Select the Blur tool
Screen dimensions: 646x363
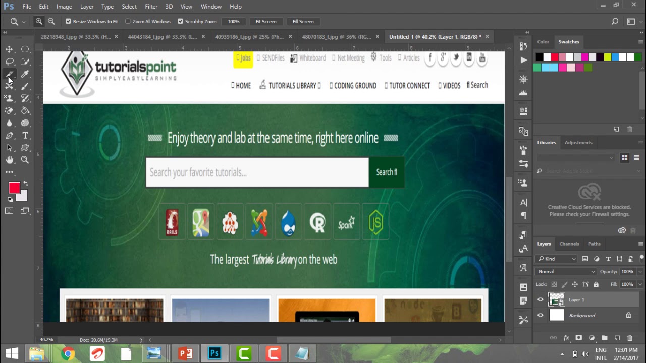tap(9, 123)
